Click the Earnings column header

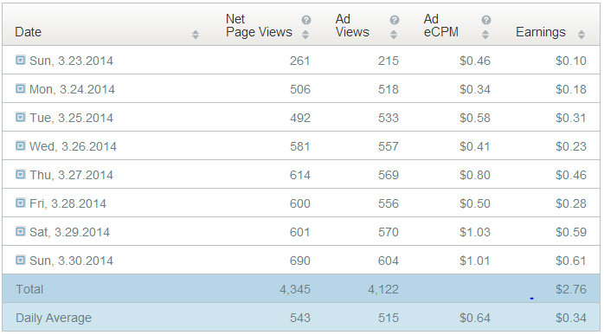pos(541,32)
